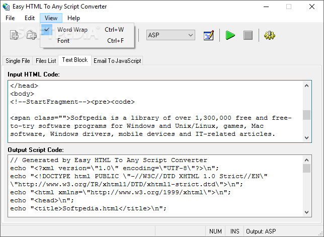Viewport: 324px width, 237px height.
Task: Close the open View menu
Action: coord(51,18)
